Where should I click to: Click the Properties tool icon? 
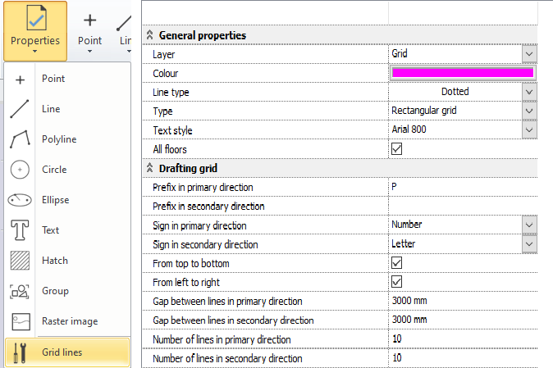pos(34,20)
